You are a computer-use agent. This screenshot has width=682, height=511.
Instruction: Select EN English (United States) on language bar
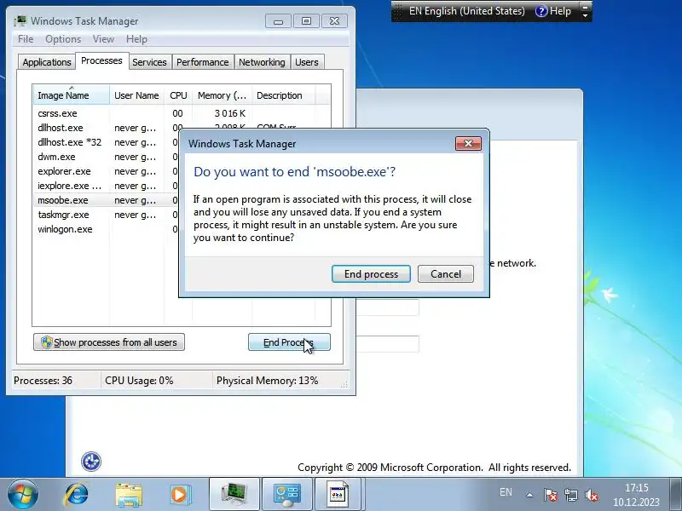466,11
